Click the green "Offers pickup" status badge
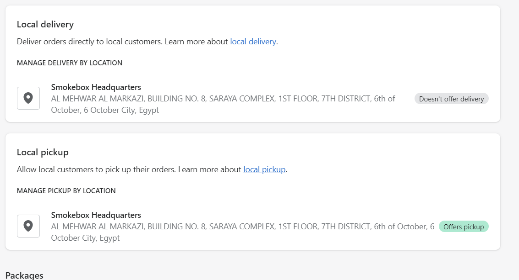This screenshot has height=280, width=519. click(464, 227)
